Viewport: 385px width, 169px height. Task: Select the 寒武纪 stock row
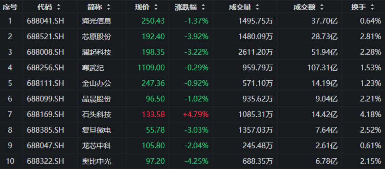point(192,68)
